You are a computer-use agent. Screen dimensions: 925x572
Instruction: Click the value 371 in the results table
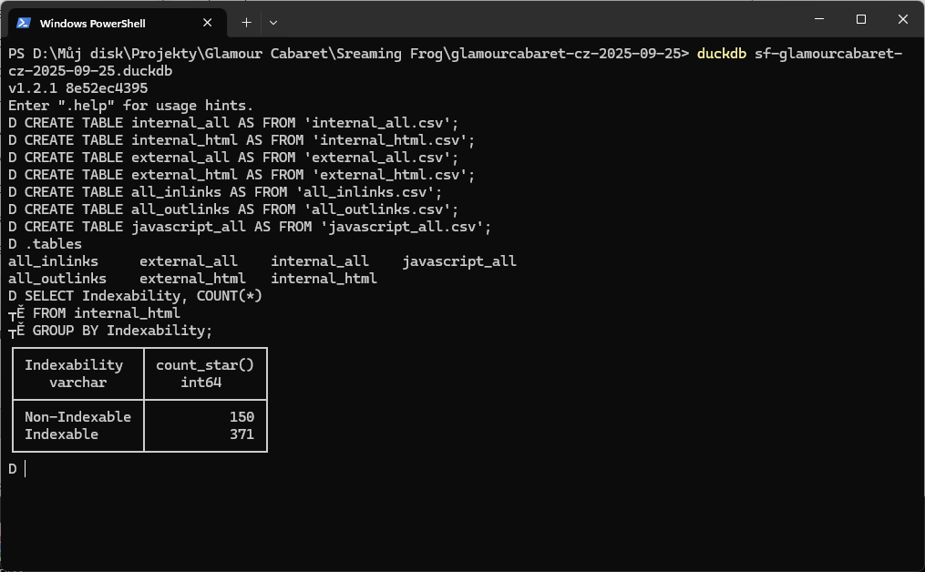pos(242,434)
